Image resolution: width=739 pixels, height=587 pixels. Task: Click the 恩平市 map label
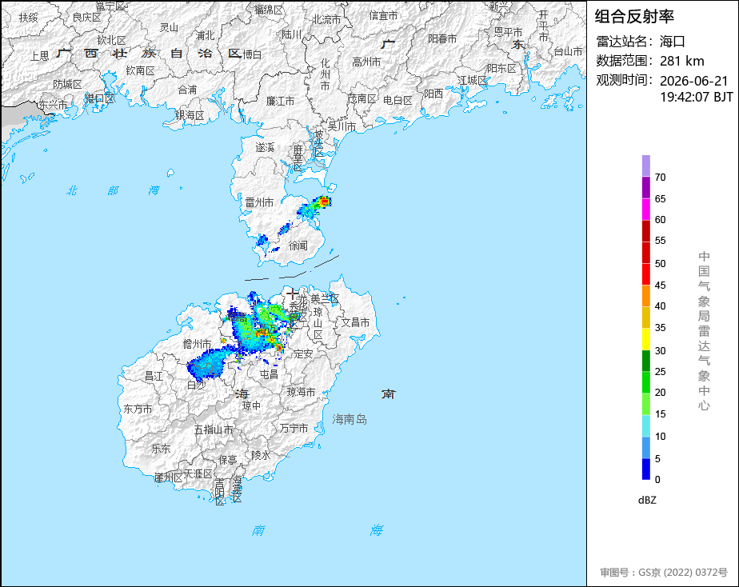pyautogui.click(x=508, y=32)
